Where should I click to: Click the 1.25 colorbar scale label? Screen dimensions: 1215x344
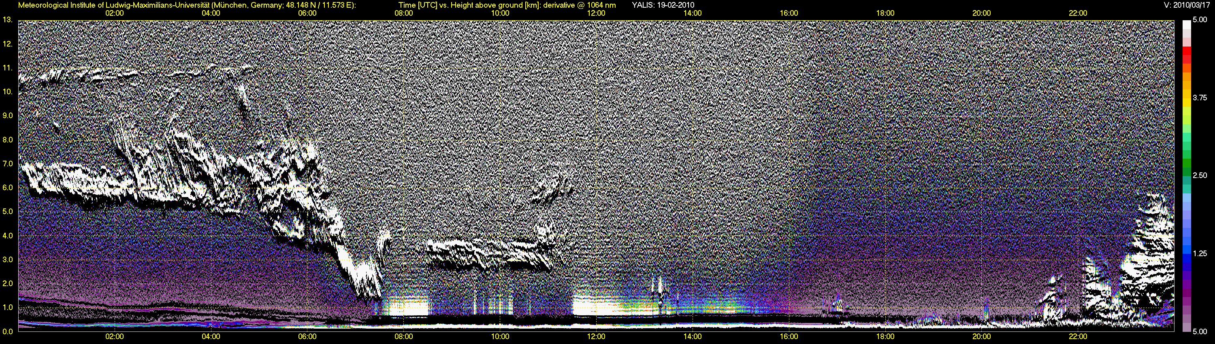click(x=1200, y=253)
